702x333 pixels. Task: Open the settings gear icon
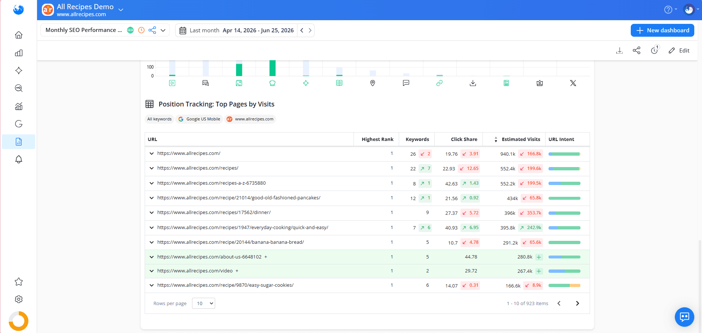point(19,299)
